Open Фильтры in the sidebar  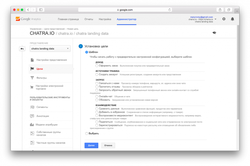coord(41,78)
